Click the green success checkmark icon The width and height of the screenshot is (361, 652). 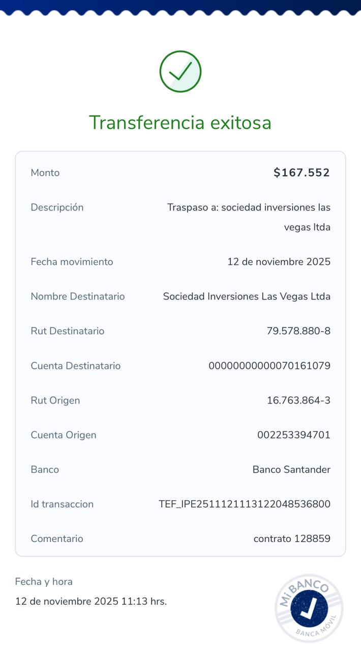click(x=180, y=71)
